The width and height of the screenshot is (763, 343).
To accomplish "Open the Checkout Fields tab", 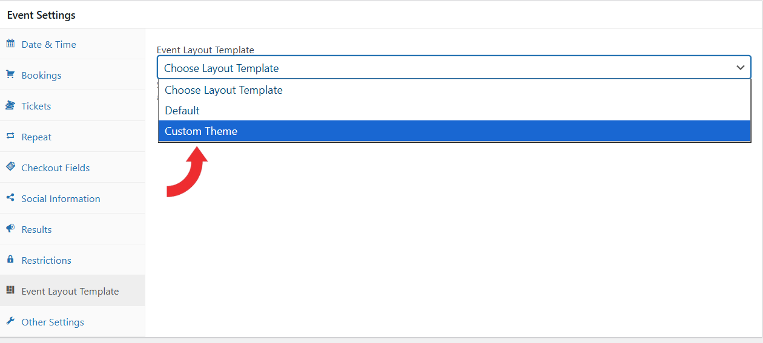I will coord(56,168).
